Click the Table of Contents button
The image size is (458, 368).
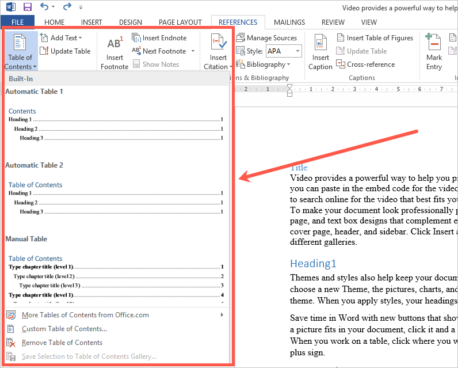(x=20, y=52)
